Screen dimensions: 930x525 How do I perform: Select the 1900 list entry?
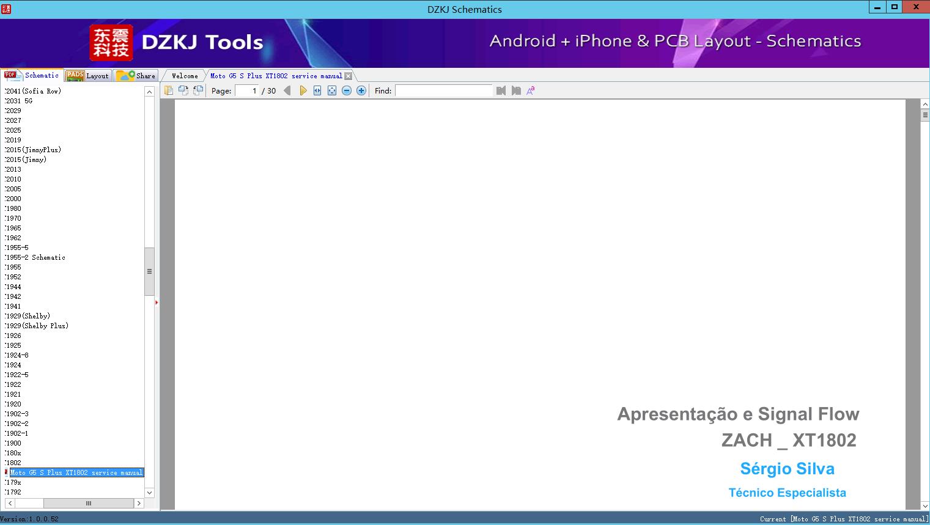click(x=13, y=443)
